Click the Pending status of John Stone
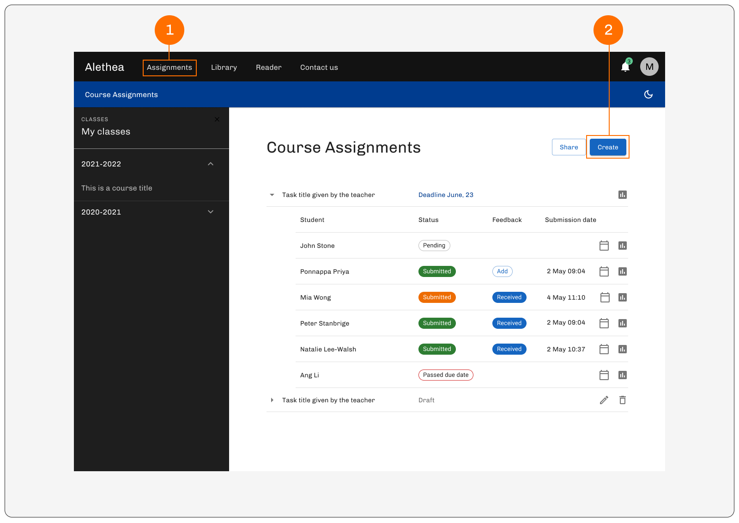 pos(434,246)
